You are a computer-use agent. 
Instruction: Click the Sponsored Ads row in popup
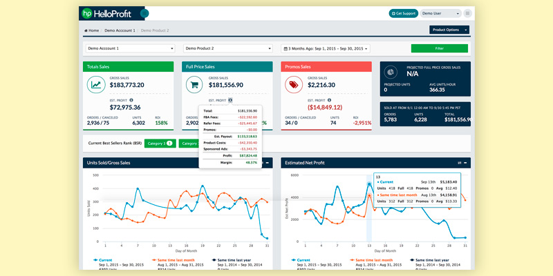230,149
